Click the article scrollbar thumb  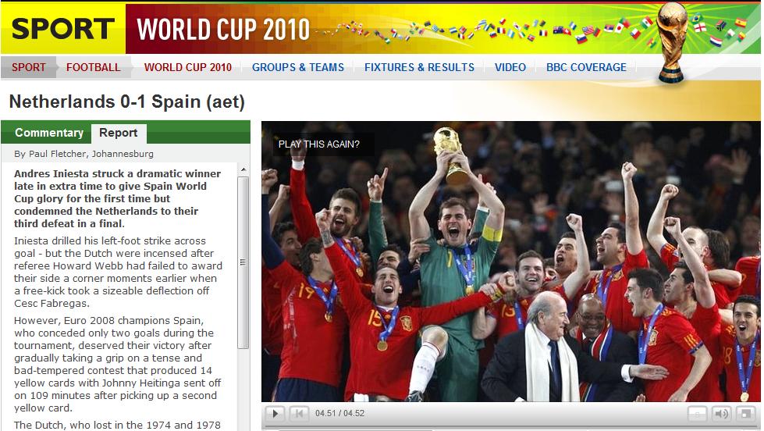coord(243,263)
